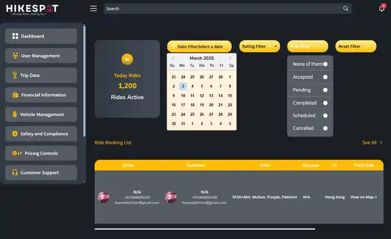Click the Track Ride column header

[x=364, y=165]
